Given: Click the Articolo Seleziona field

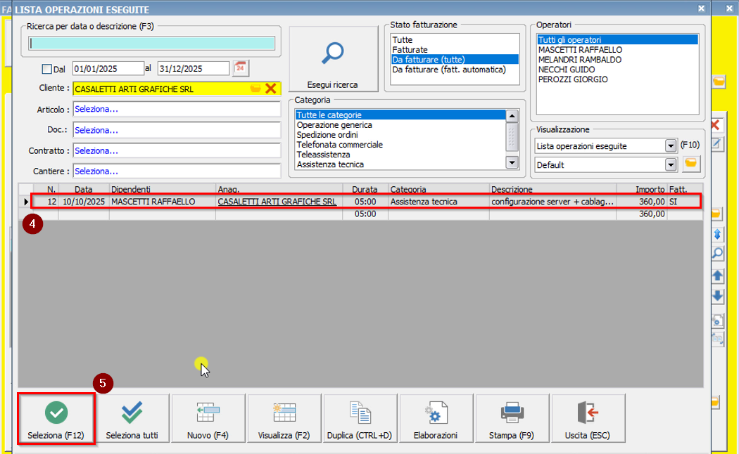Looking at the screenshot, I should (x=176, y=110).
